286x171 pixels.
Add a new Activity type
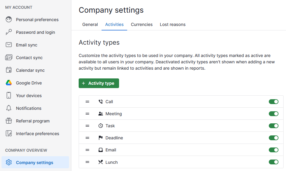99,83
